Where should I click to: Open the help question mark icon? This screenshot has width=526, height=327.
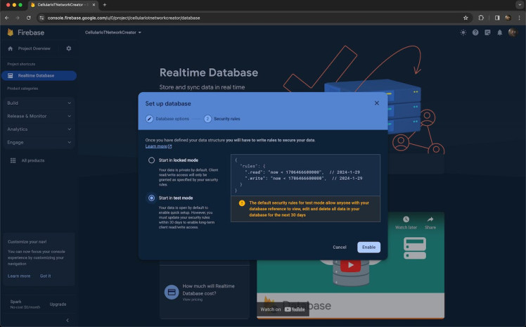coord(475,32)
